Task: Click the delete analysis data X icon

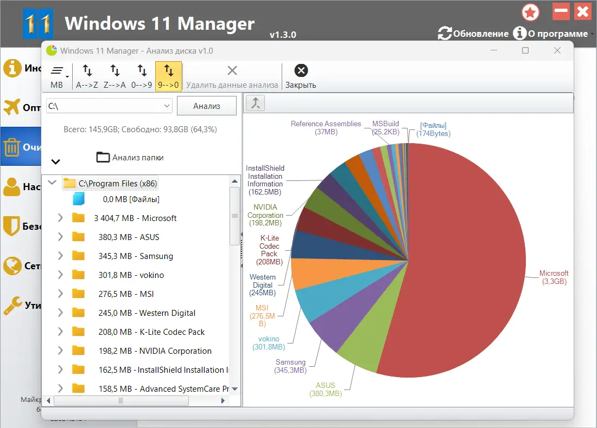Action: pos(232,70)
